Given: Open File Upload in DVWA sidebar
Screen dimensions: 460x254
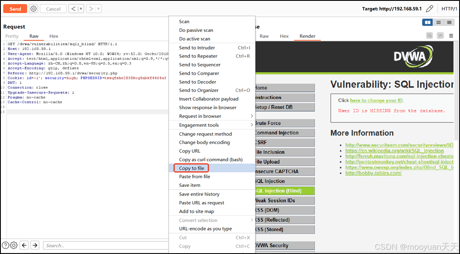Looking at the screenshot, I should (x=285, y=162).
